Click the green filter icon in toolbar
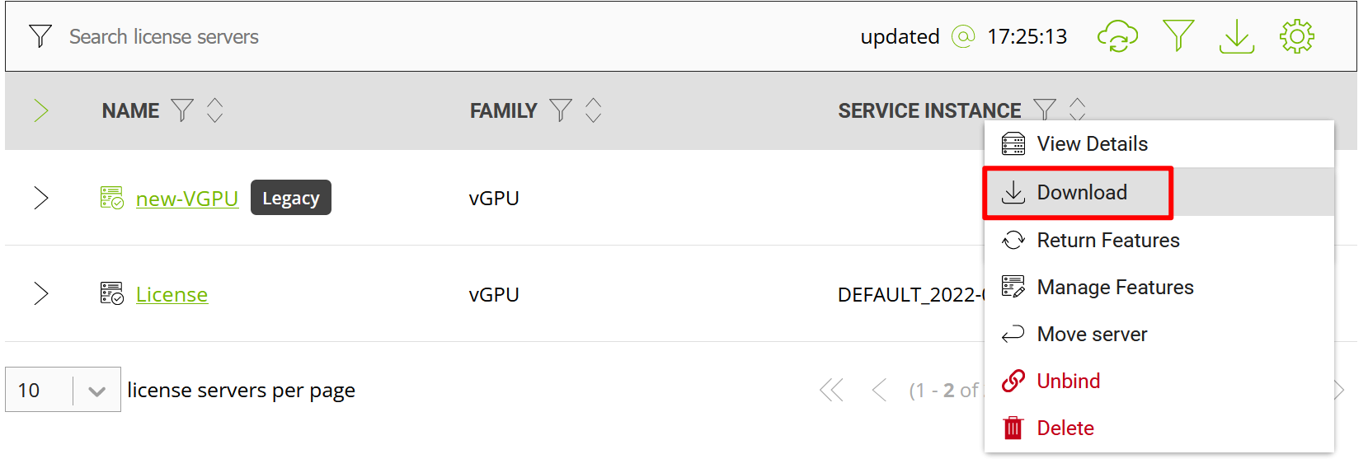Image resolution: width=1368 pixels, height=473 pixels. (x=1178, y=36)
